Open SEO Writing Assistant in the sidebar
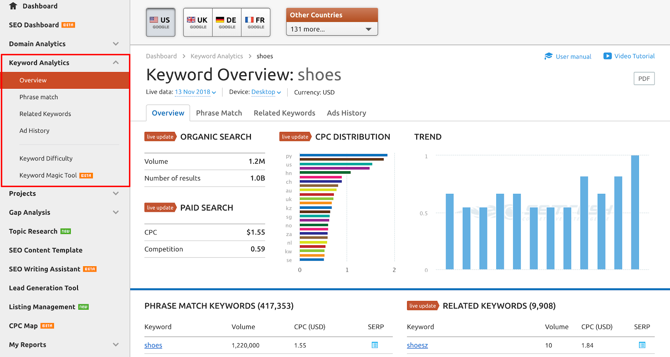Viewport: 670px width, 357px height. (44, 269)
